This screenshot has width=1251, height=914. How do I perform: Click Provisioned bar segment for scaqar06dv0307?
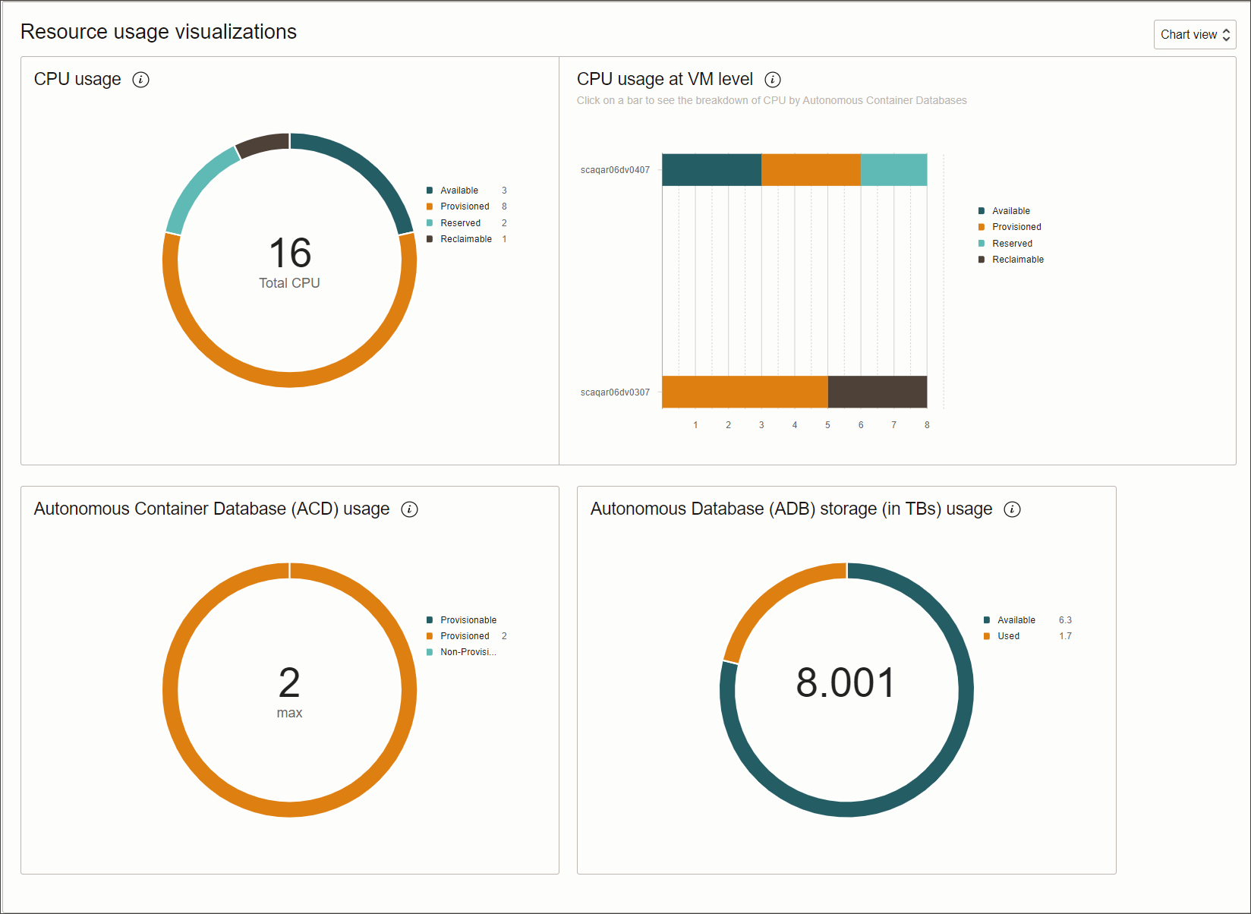[745, 392]
